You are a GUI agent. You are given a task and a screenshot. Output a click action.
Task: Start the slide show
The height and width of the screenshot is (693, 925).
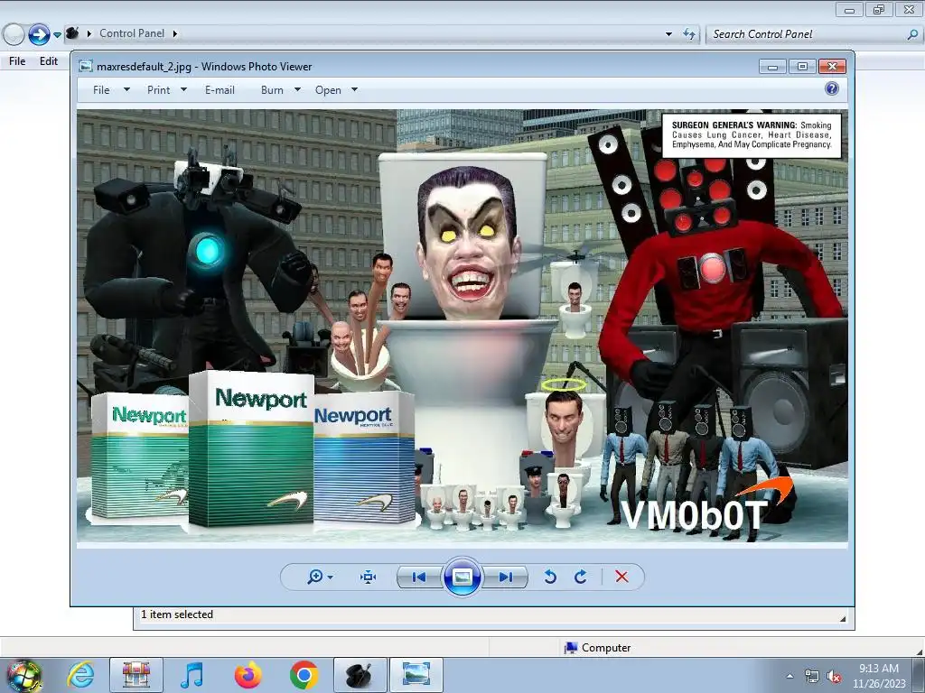[x=462, y=577]
